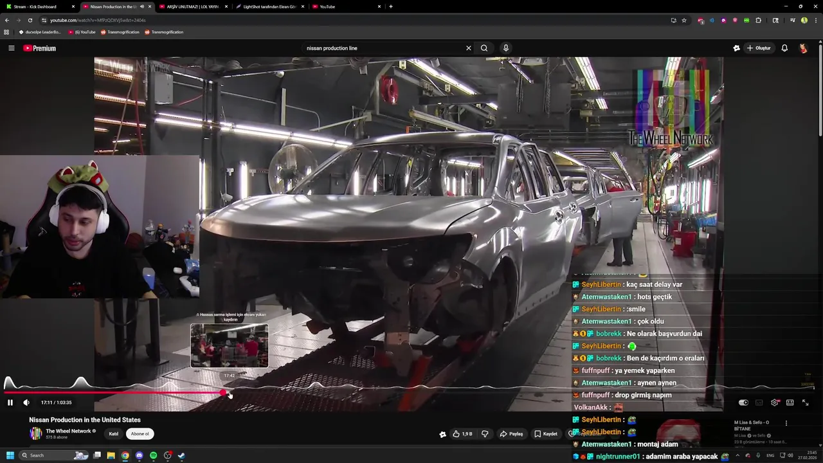
Task: Go back in browser history
Action: click(x=7, y=20)
